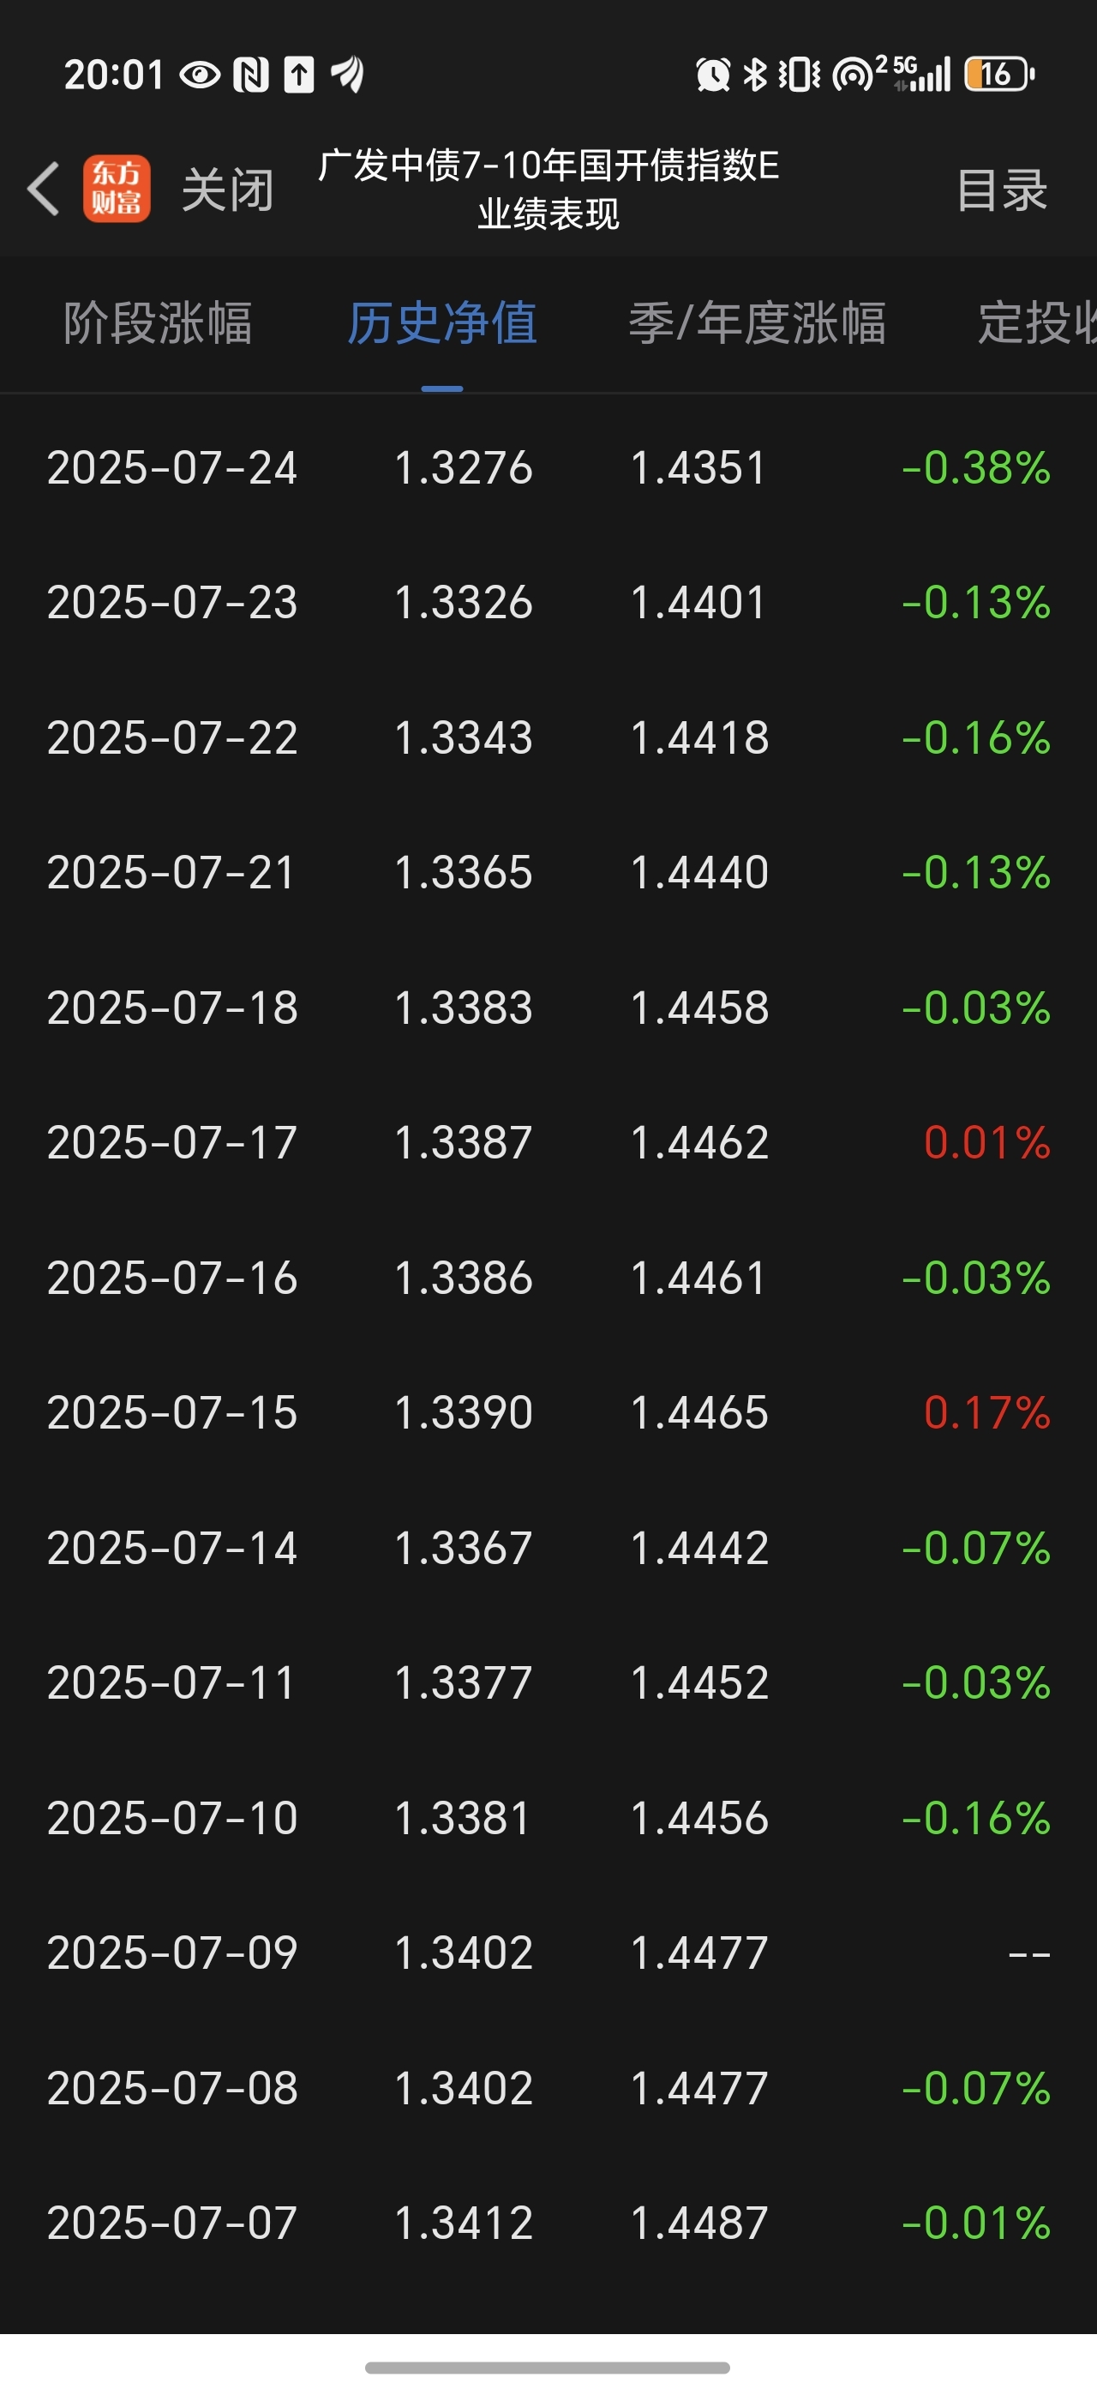Tap the alarm clock status icon
This screenshot has width=1097, height=2401.
coord(712,75)
